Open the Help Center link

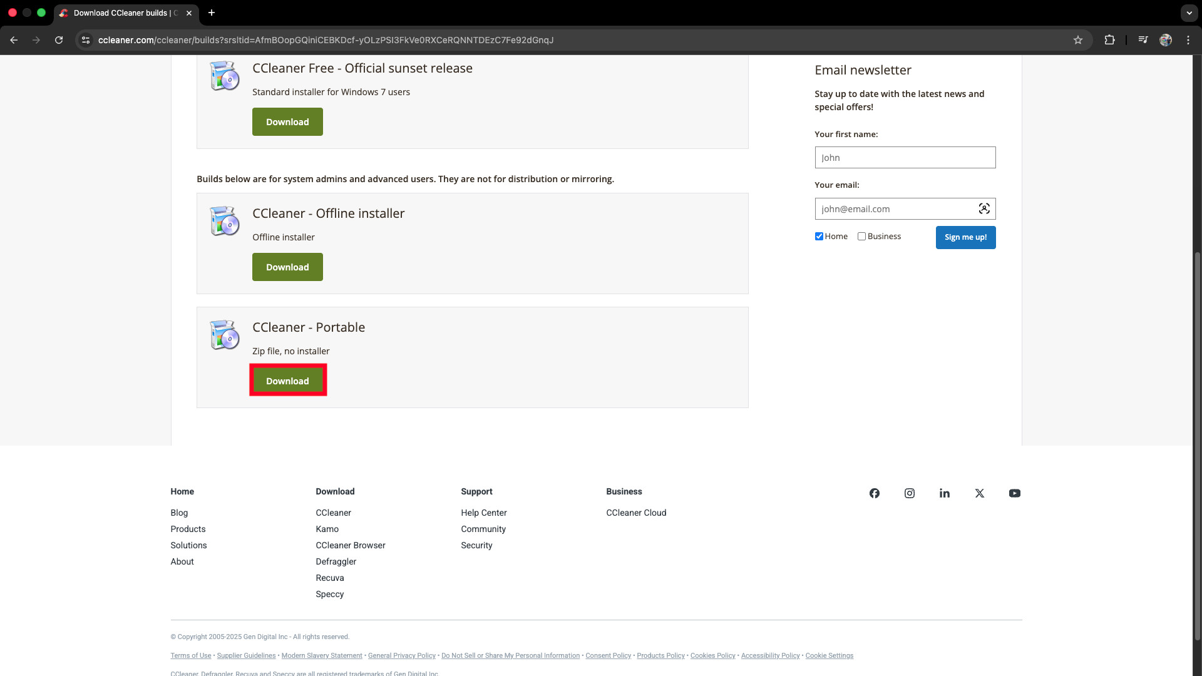(483, 512)
